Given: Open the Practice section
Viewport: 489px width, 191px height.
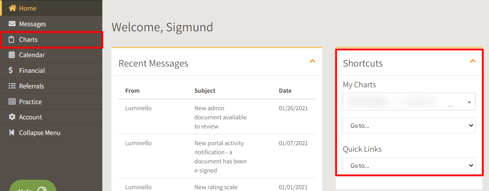Looking at the screenshot, I should point(51,102).
